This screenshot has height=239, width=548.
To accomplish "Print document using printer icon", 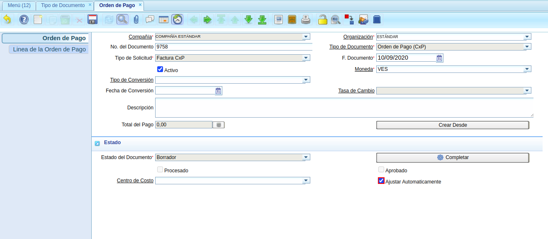I will 306,19.
